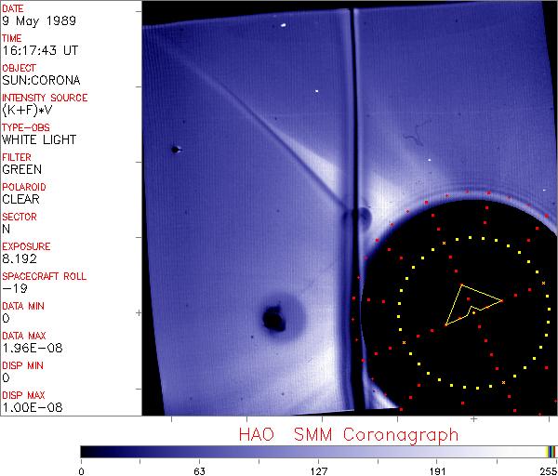Select the WHITE LIGHT observation type
This screenshot has height=476, width=558.
coord(38,139)
